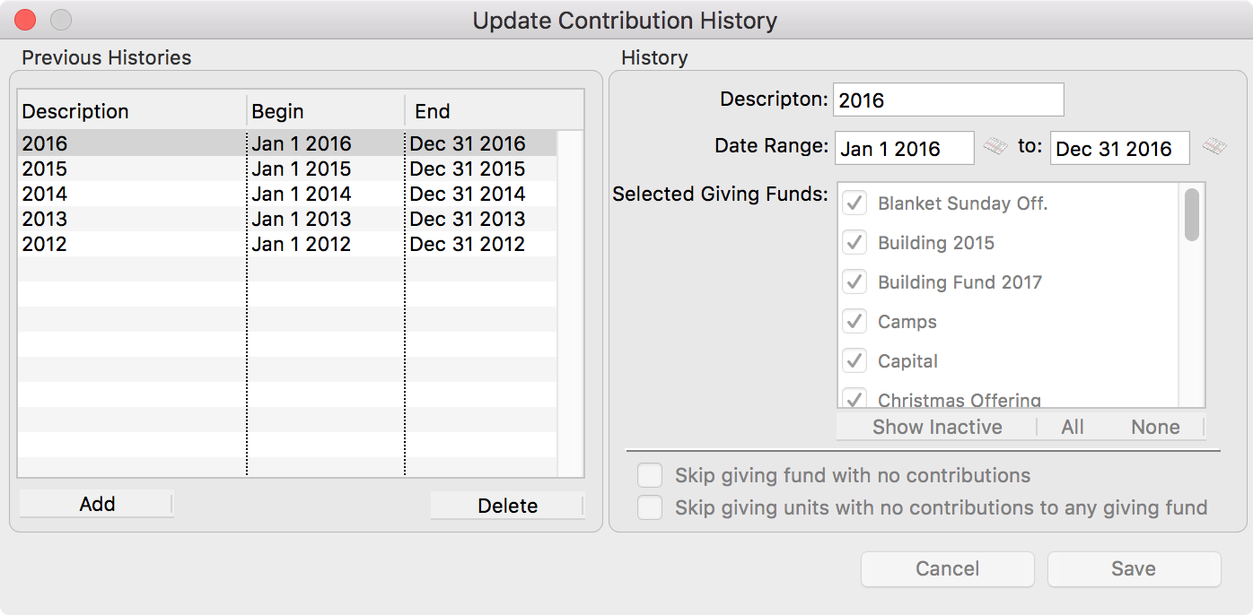Uncheck the Camps giving fund
The image size is (1253, 615).
(x=854, y=322)
